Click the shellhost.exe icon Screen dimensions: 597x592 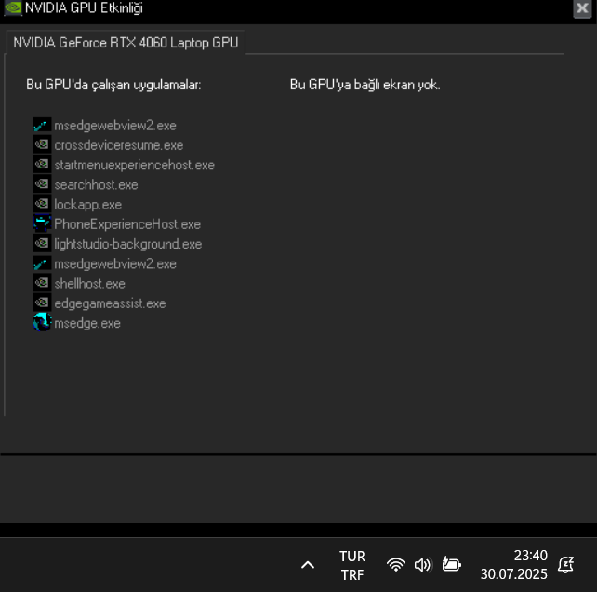pyautogui.click(x=42, y=284)
